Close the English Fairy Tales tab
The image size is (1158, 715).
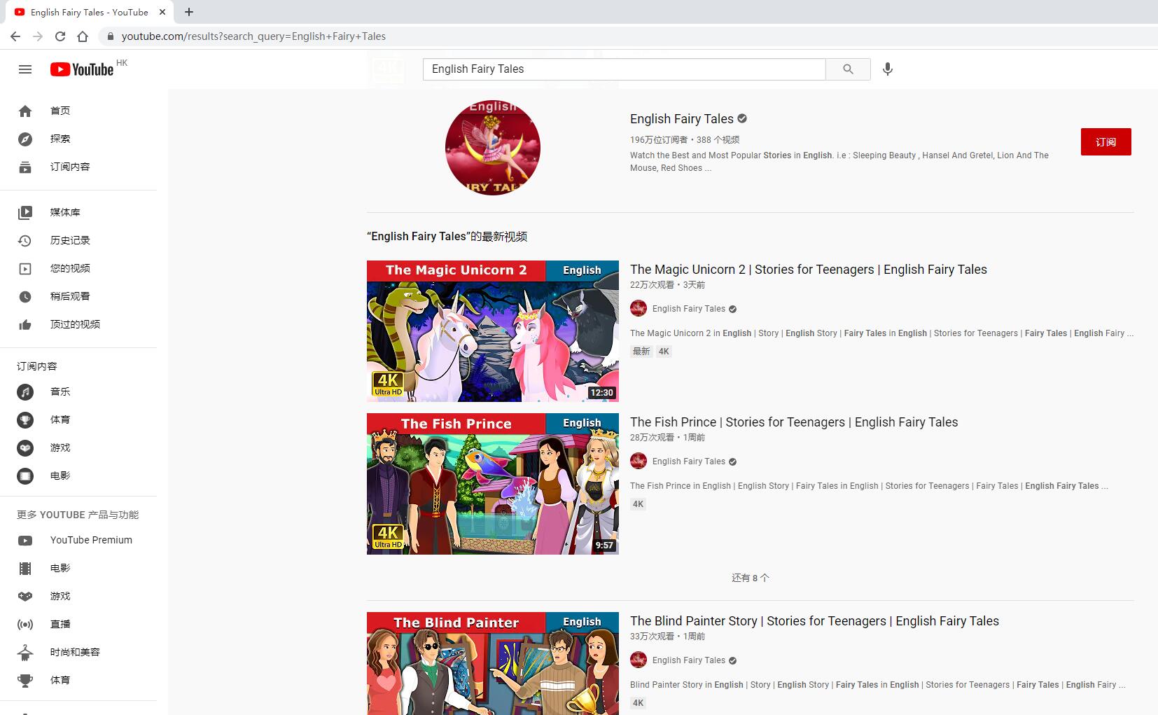click(x=162, y=12)
